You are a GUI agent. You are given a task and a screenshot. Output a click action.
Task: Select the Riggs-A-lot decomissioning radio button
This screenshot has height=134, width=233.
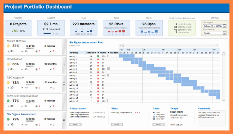64,102
